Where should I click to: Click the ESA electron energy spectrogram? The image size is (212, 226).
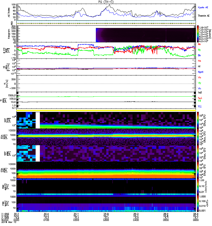pyautogui.click(x=106, y=170)
